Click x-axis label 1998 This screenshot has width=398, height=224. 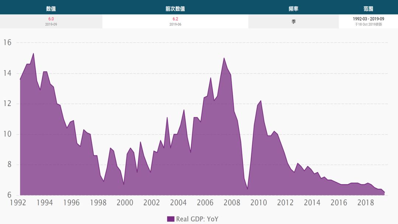point(98,202)
